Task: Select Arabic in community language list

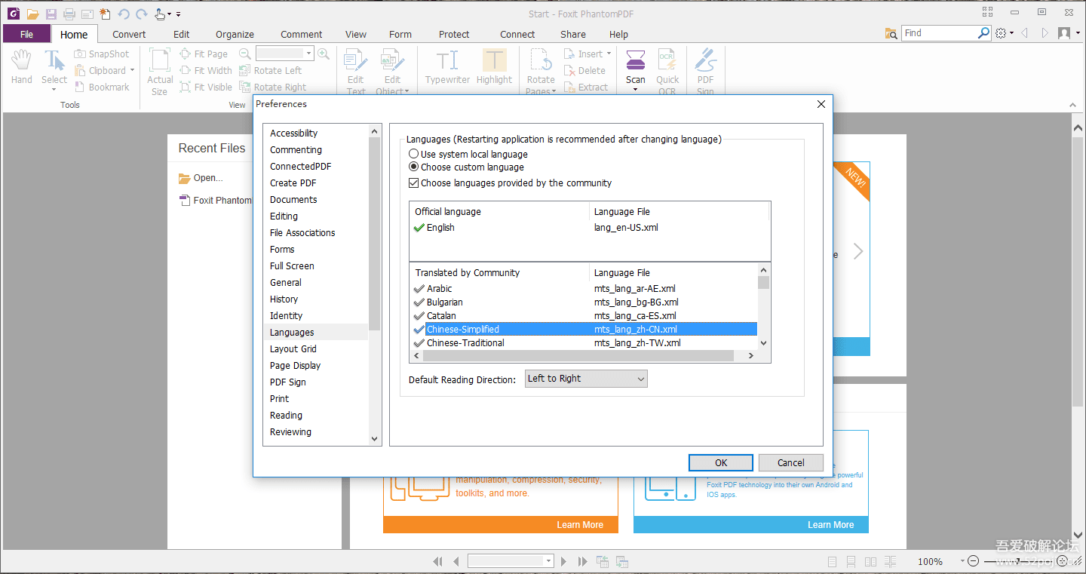Action: coord(584,288)
